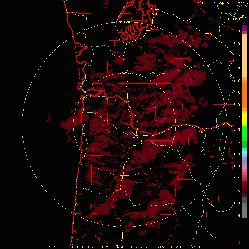The height and width of the screenshot is (249, 249).
Task: Click the 9.0 value on the color scale
Action: pos(237,43)
